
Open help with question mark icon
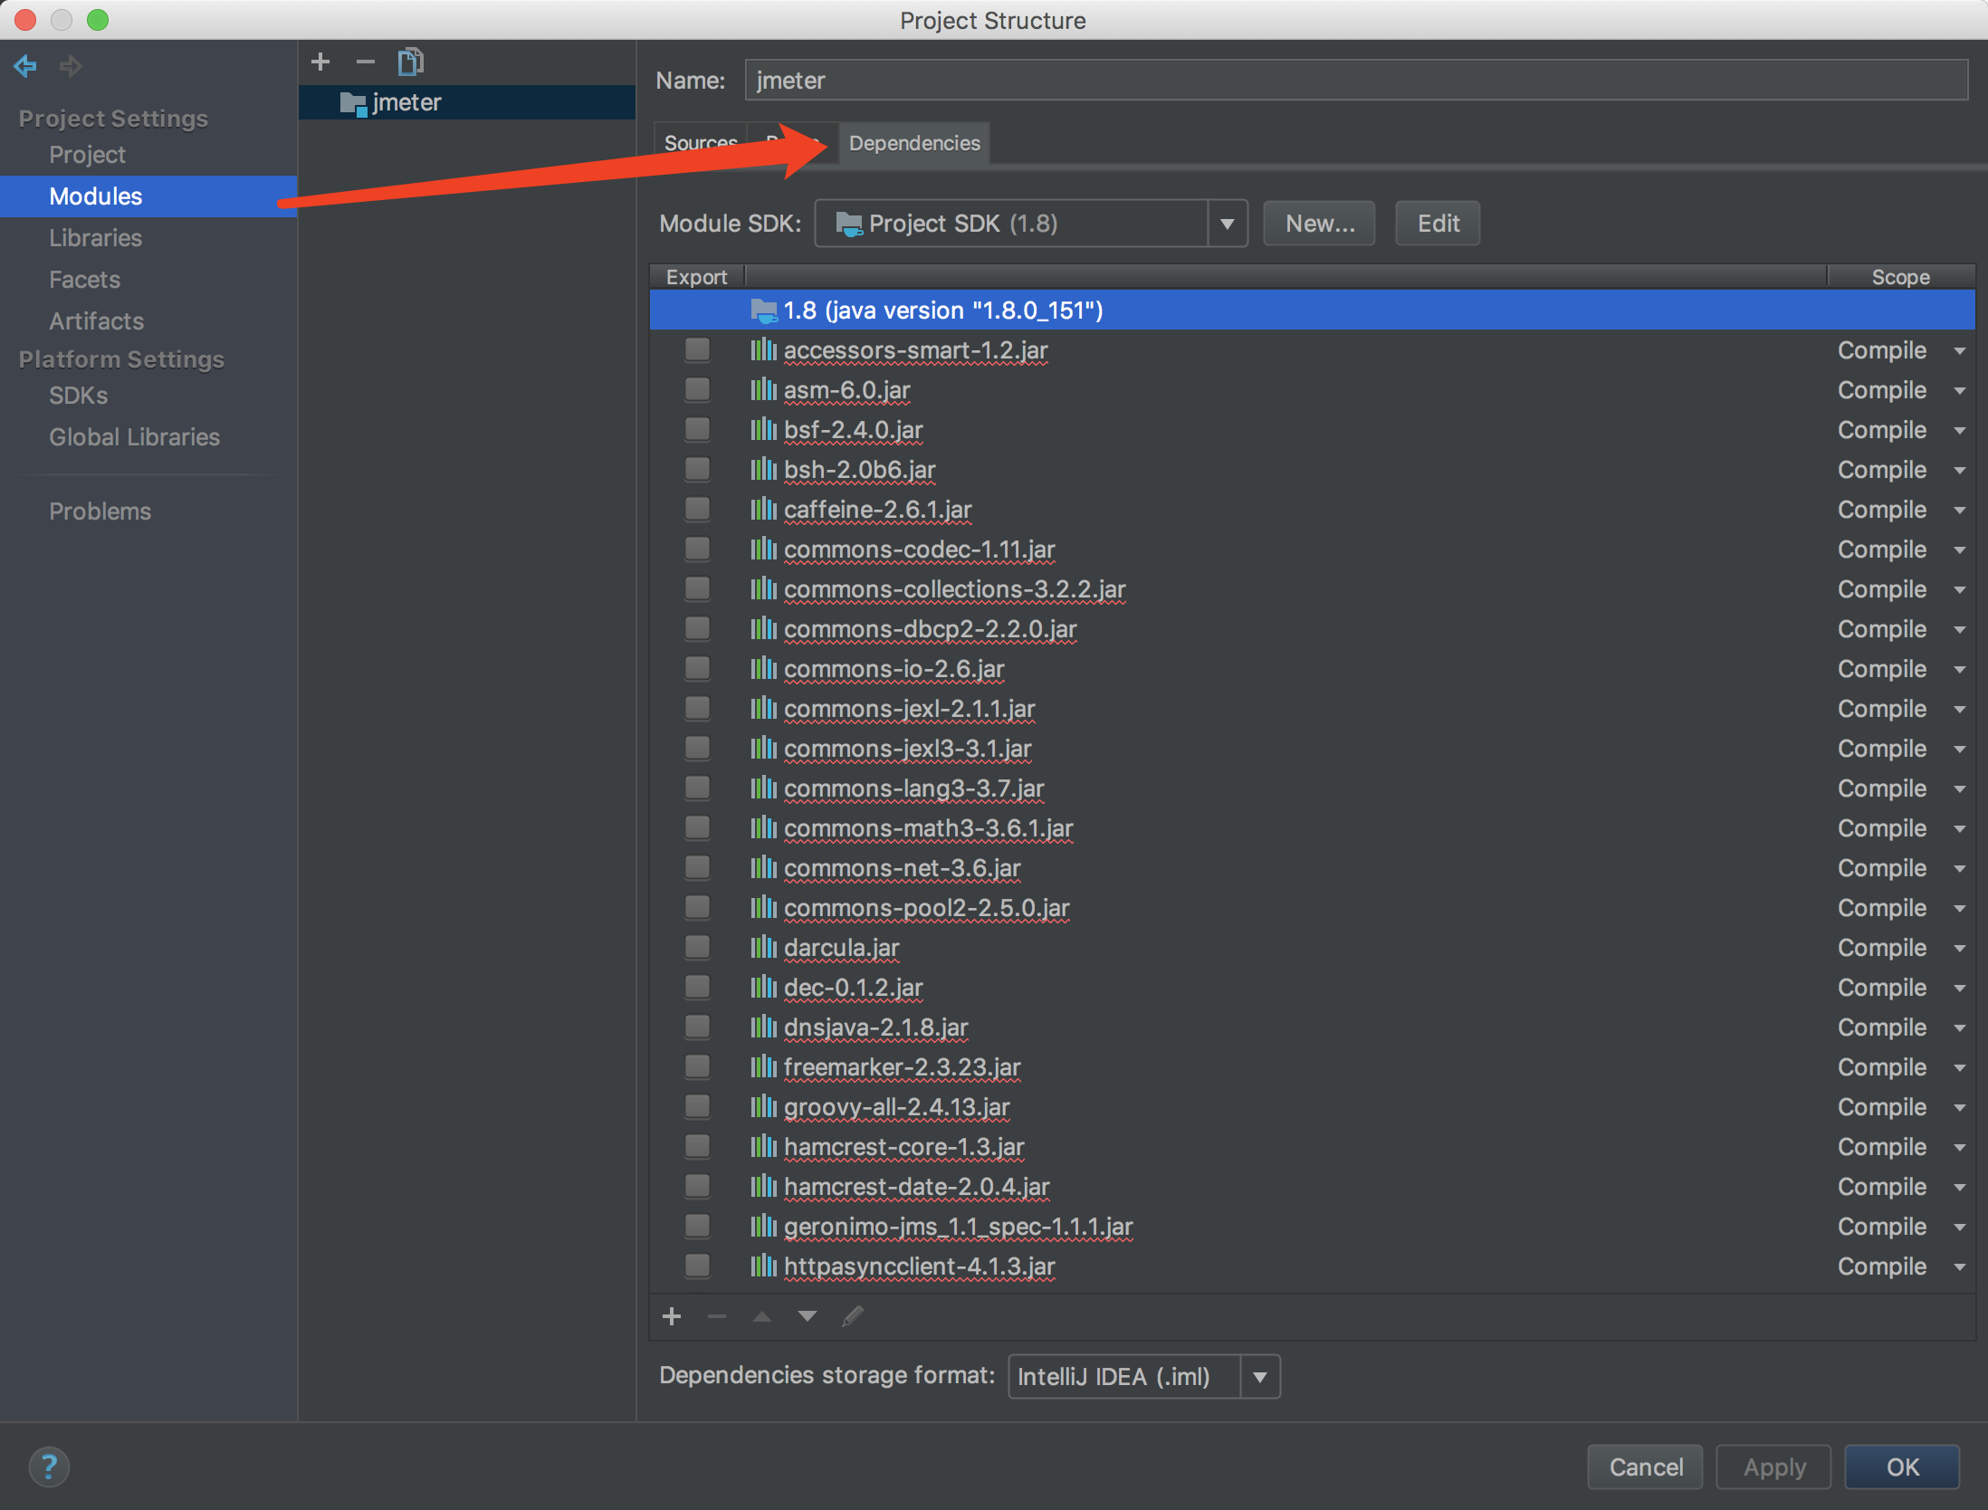click(49, 1467)
